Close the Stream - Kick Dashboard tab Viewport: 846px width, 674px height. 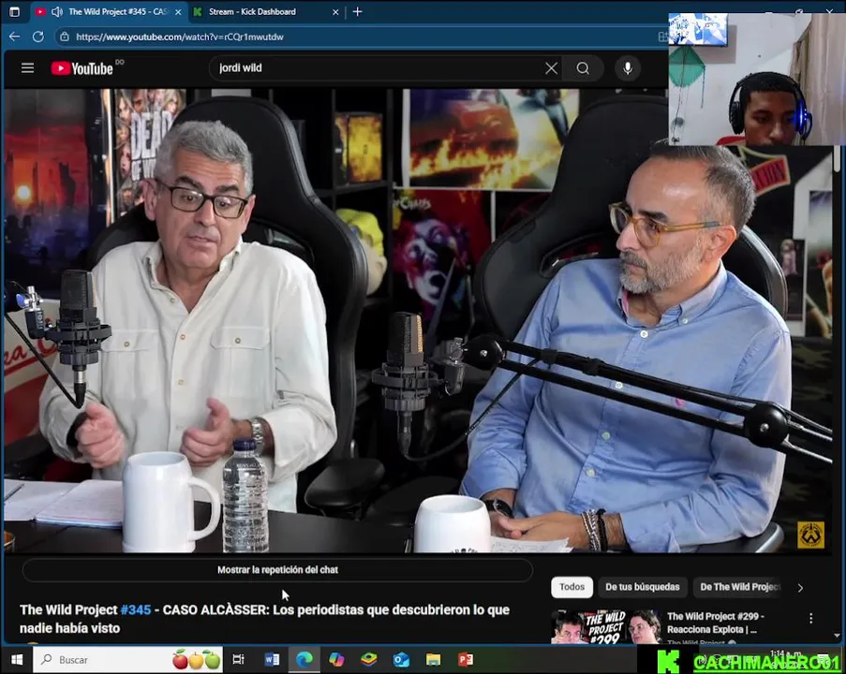click(335, 12)
